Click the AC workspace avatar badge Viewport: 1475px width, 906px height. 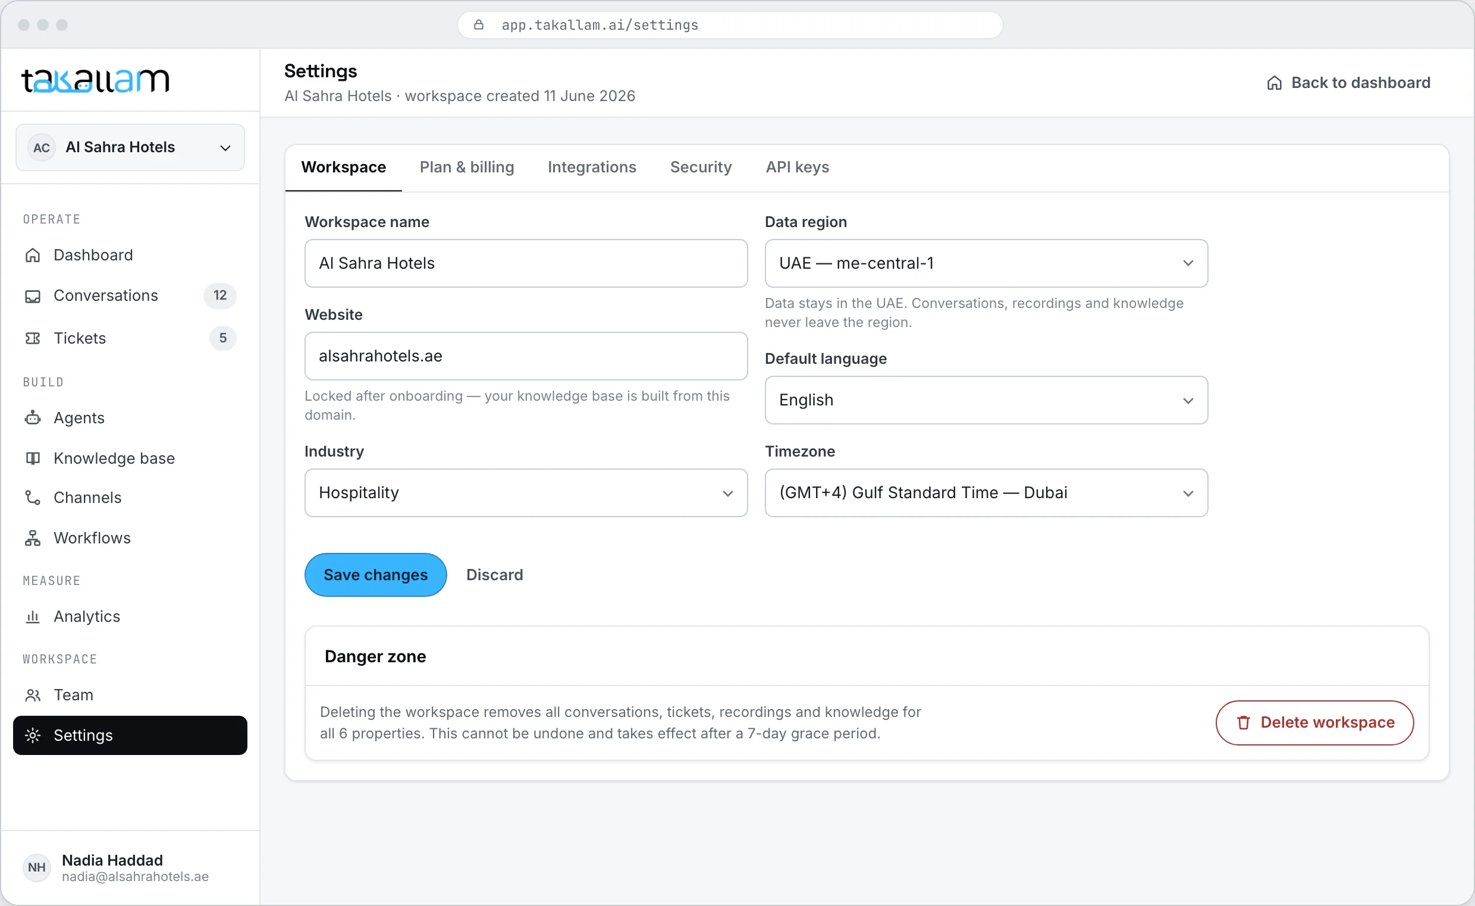[x=42, y=147]
